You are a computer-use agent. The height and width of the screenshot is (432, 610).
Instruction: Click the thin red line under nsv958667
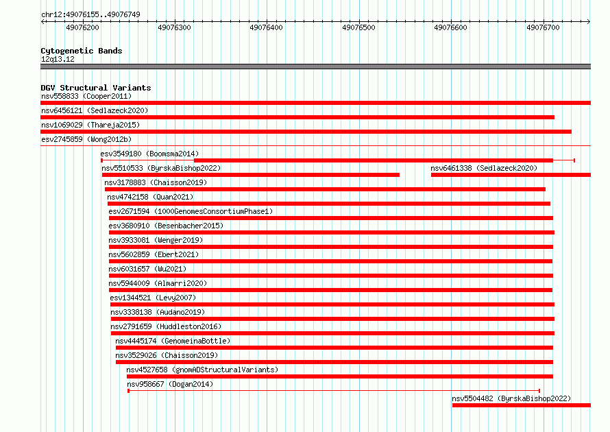334,391
